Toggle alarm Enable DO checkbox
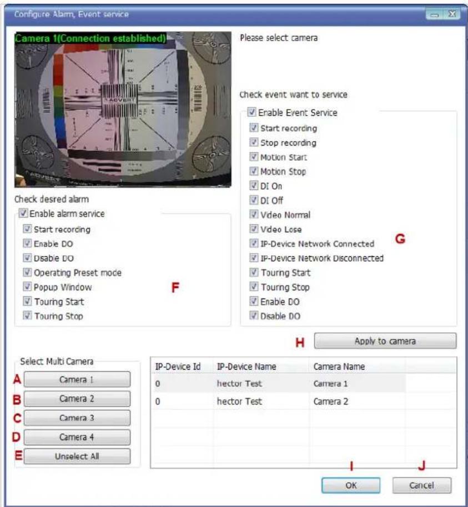 click(27, 243)
